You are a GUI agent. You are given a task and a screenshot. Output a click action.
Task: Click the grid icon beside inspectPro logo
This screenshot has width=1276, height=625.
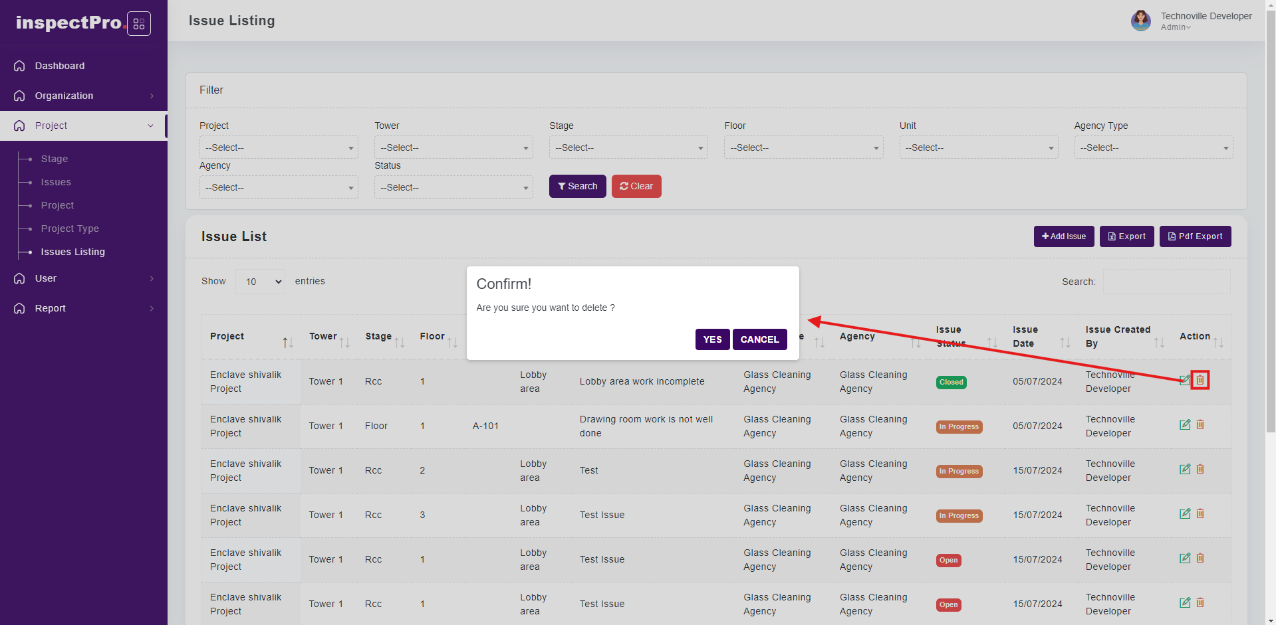138,24
